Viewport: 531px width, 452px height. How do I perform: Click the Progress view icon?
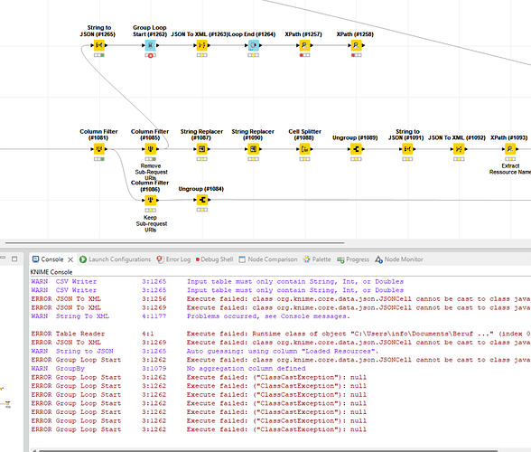point(340,259)
